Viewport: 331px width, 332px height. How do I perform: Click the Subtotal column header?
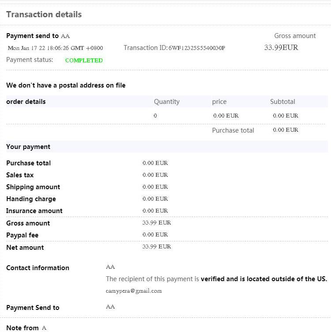282,102
